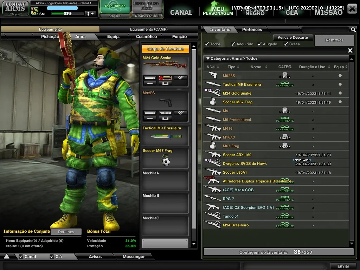This screenshot has width=360, height=270.
Task: Click M24 Brasileiro sniper icon
Action: pyautogui.click(x=213, y=225)
